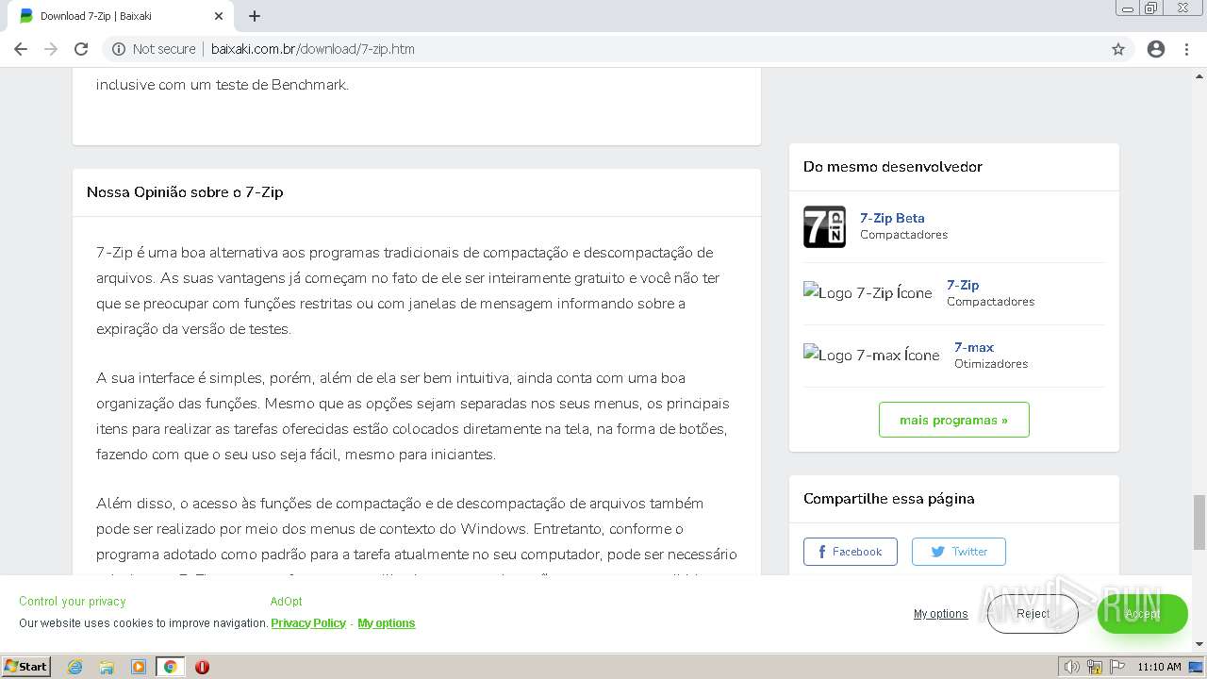
Task: Open the 7-max Otimizadores link
Action: coord(974,347)
